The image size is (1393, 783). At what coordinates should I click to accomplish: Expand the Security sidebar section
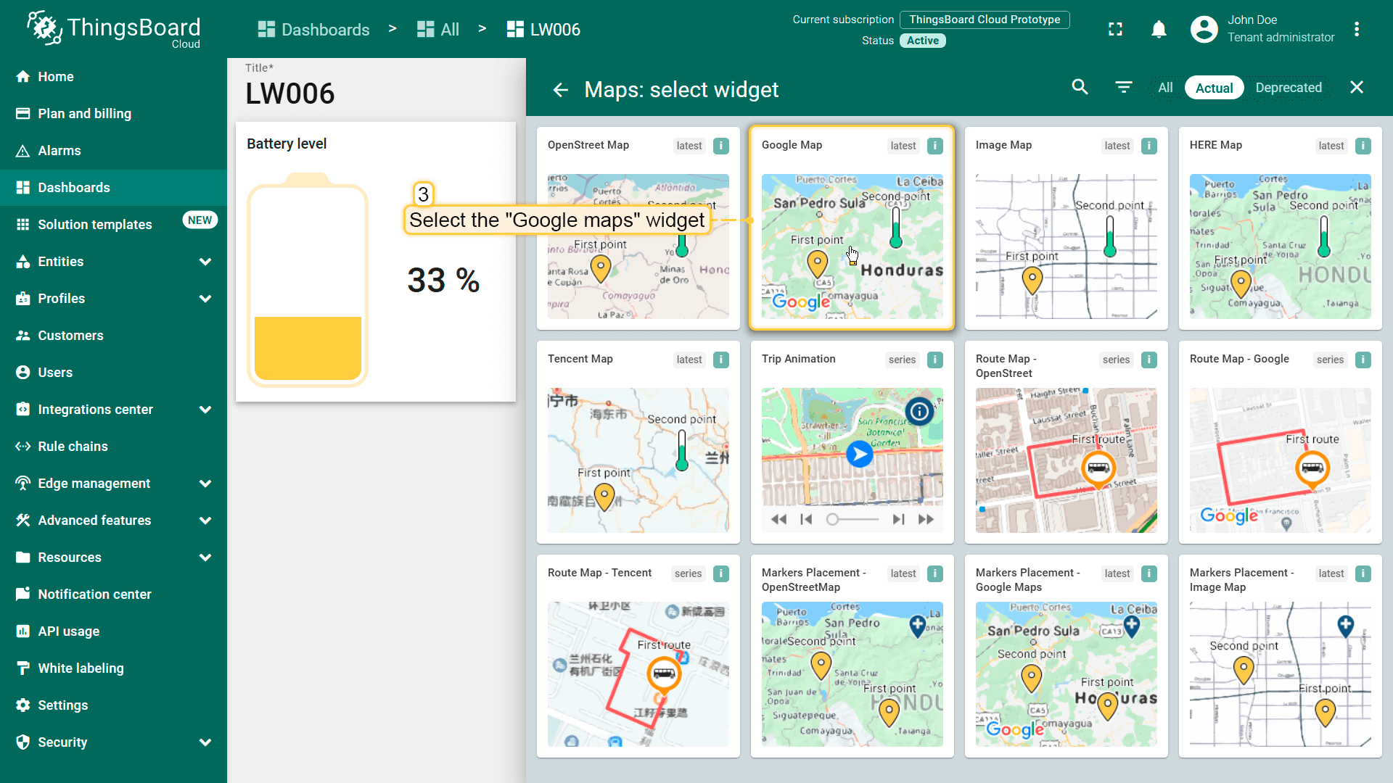point(205,742)
